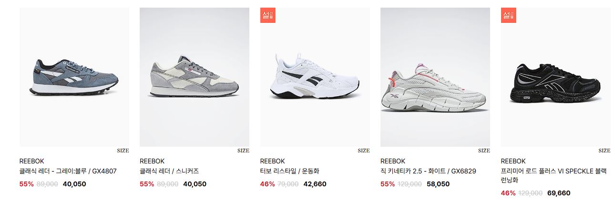The image size is (615, 202).
Task: Open product title '클래식 레더 - 그레이:블루 / GX4807'
Action: click(68, 171)
